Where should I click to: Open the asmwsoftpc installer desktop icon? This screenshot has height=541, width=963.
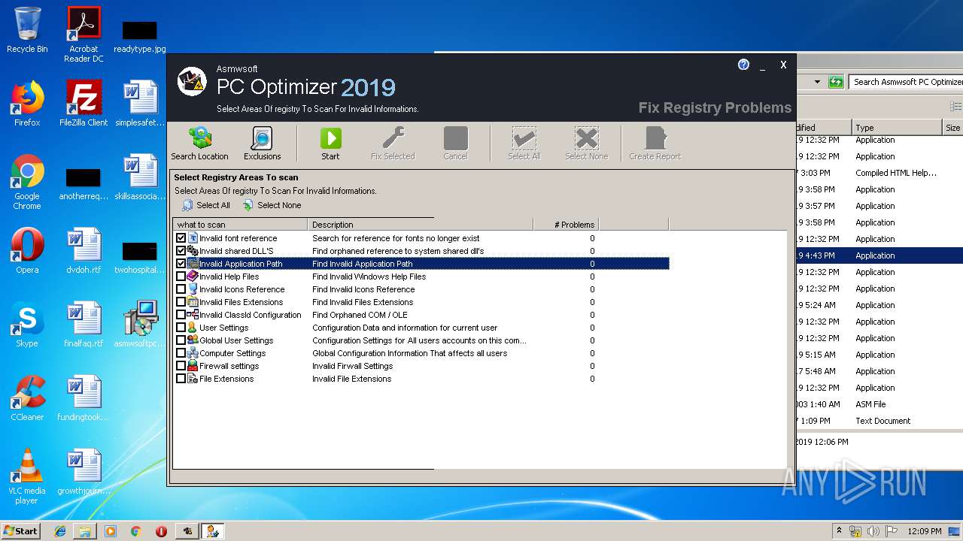pyautogui.click(x=140, y=325)
